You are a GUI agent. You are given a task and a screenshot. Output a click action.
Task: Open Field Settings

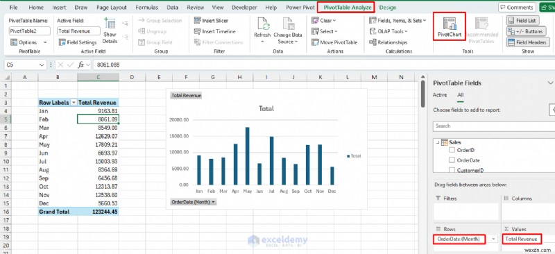78,42
